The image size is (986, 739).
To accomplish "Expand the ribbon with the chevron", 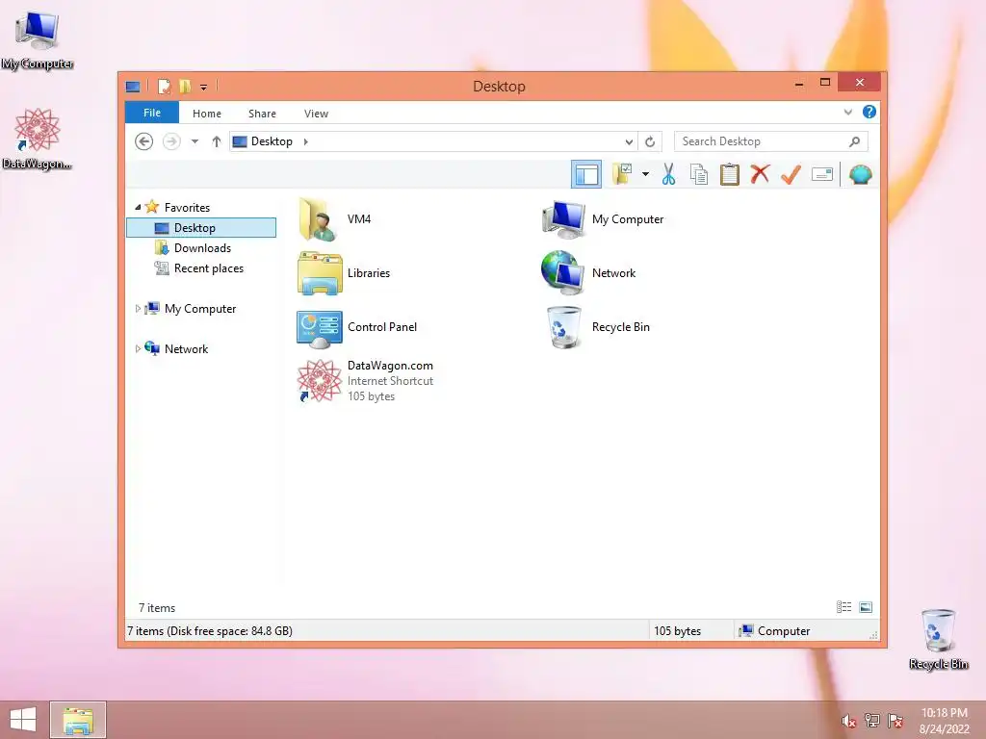I will pos(847,112).
